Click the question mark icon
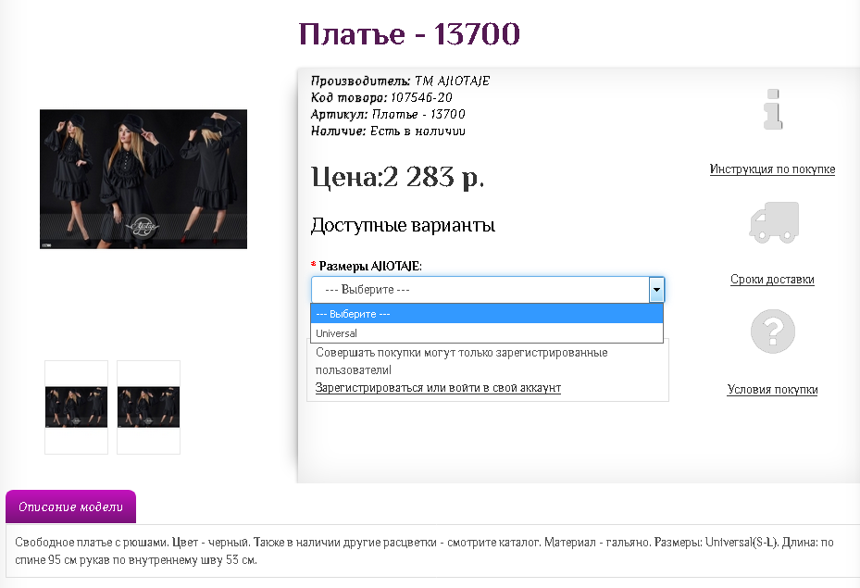 (772, 332)
